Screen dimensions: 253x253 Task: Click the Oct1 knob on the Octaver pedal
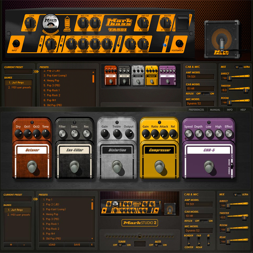pyautogui.click(x=28, y=134)
